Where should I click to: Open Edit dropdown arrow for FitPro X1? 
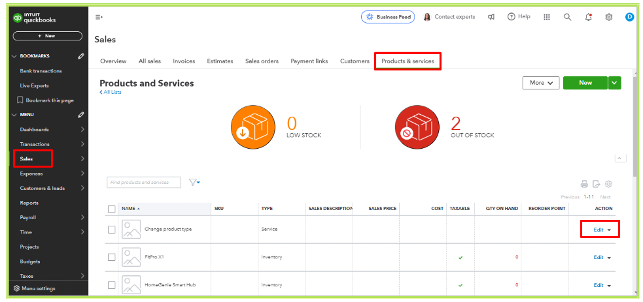609,258
